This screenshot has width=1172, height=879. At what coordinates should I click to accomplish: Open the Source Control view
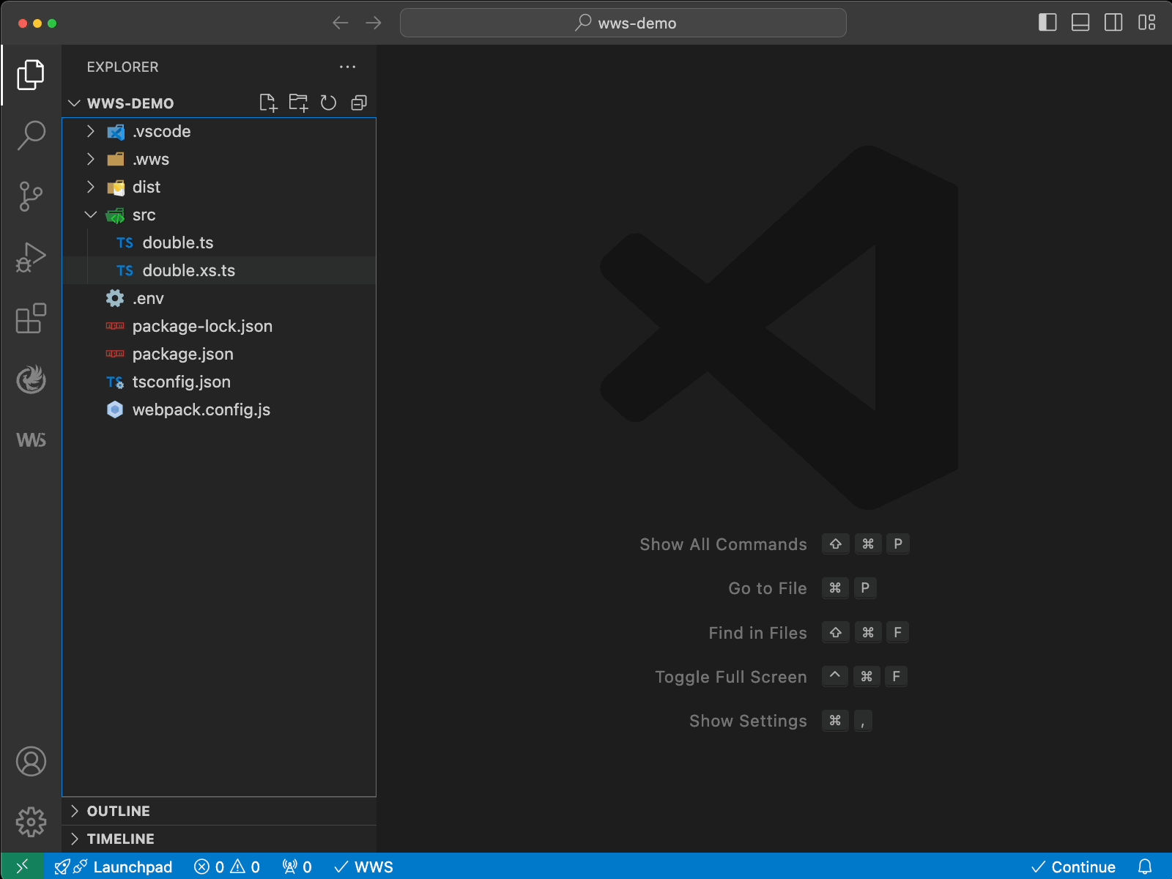[x=31, y=196]
